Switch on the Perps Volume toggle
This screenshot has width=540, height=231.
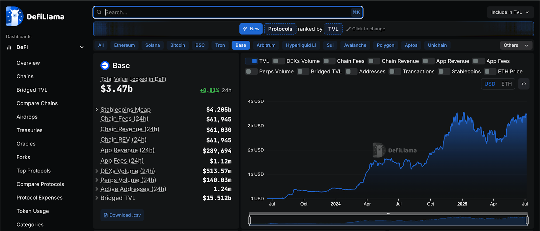coord(251,71)
